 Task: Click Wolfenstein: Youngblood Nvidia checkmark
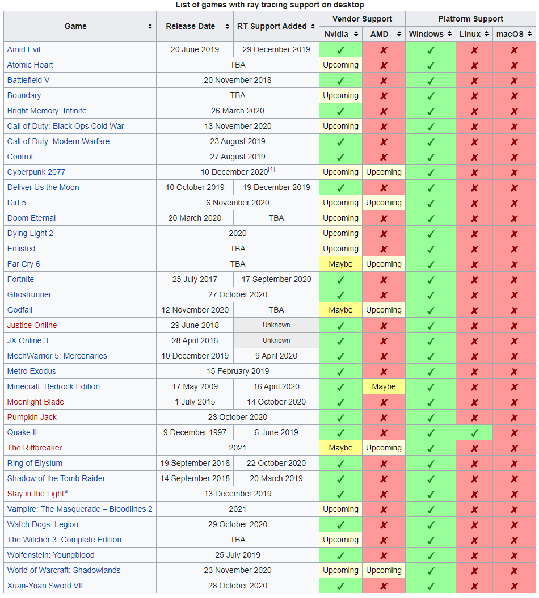340,555
